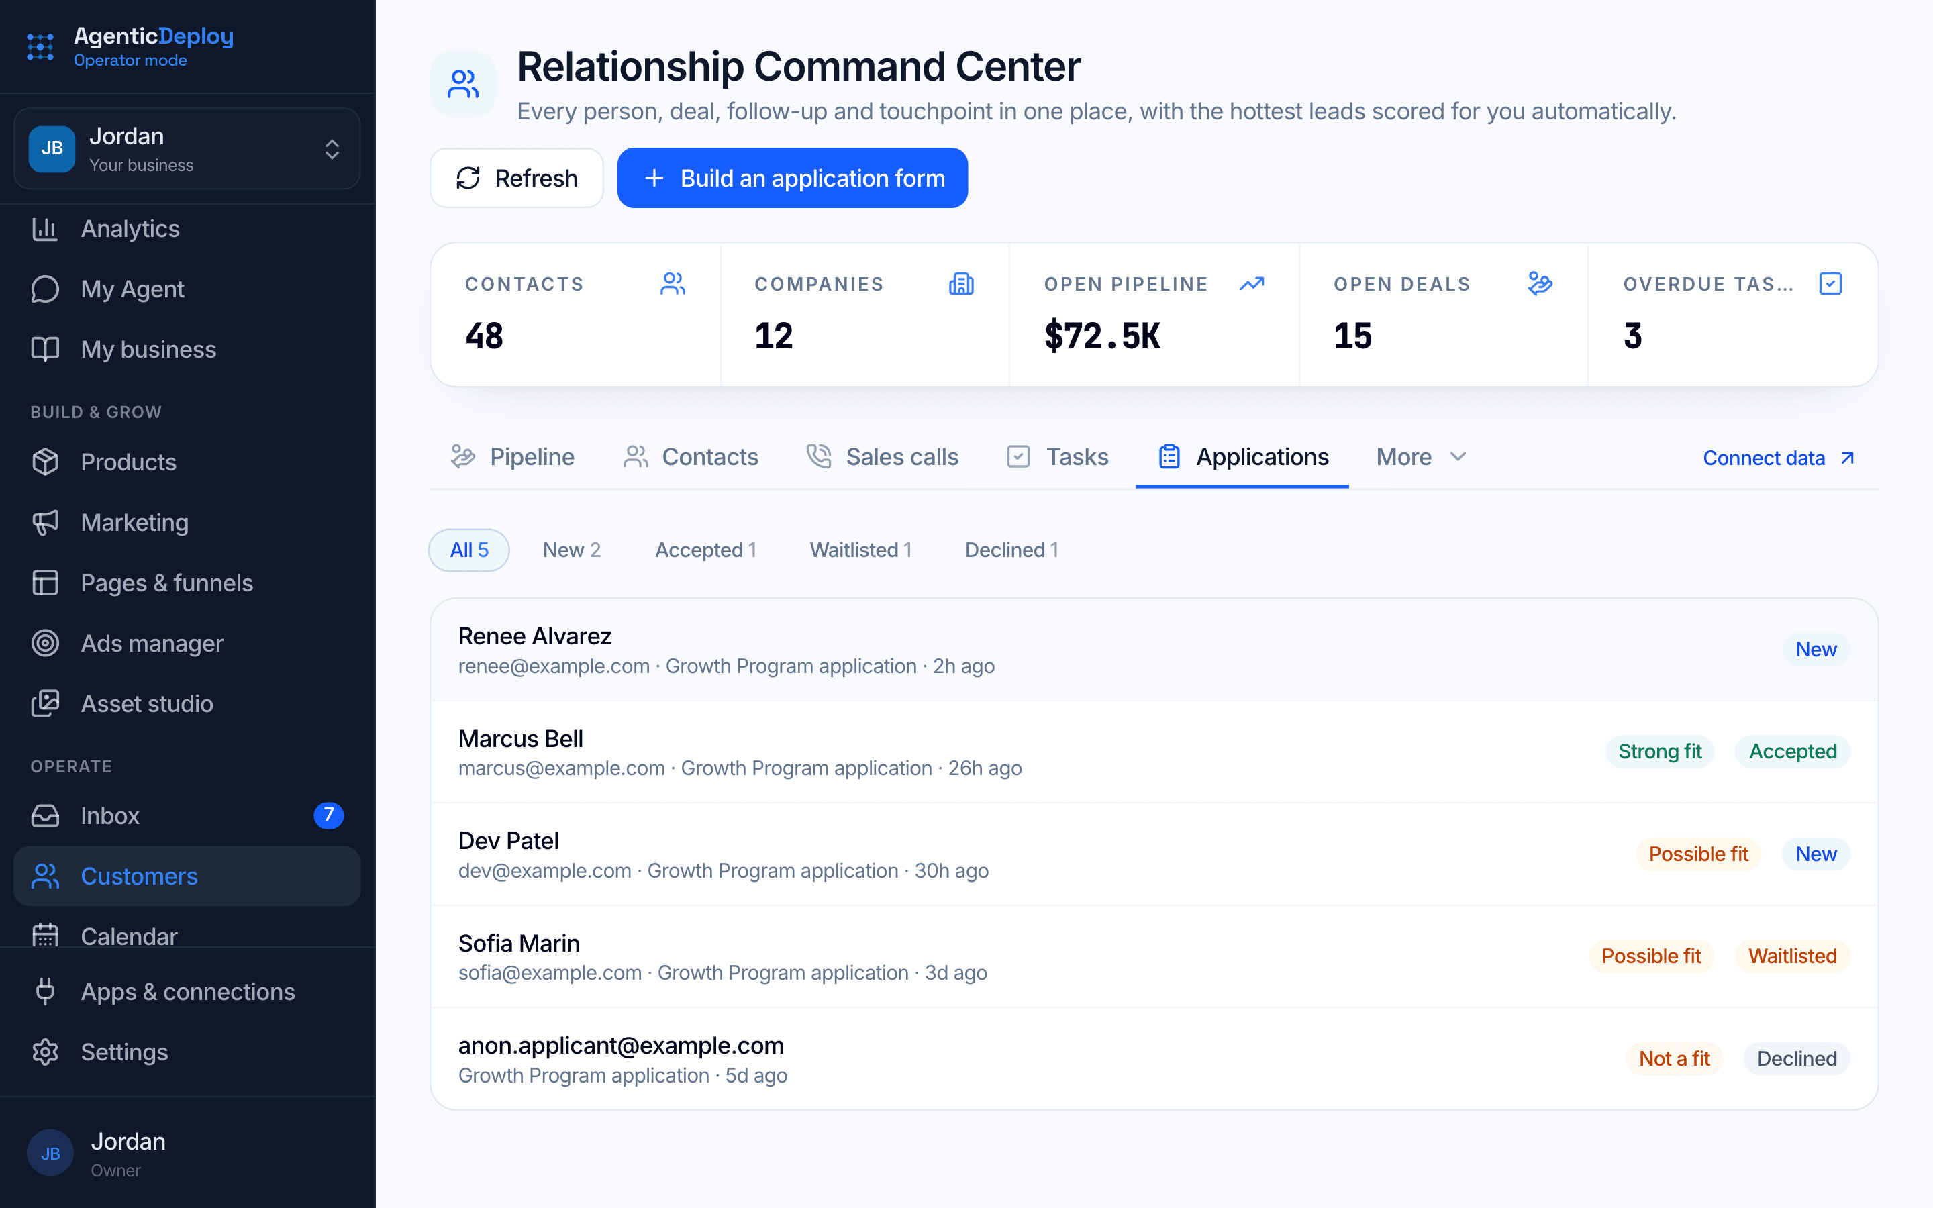
Task: Filter applications by Accepted 1
Action: (705, 550)
